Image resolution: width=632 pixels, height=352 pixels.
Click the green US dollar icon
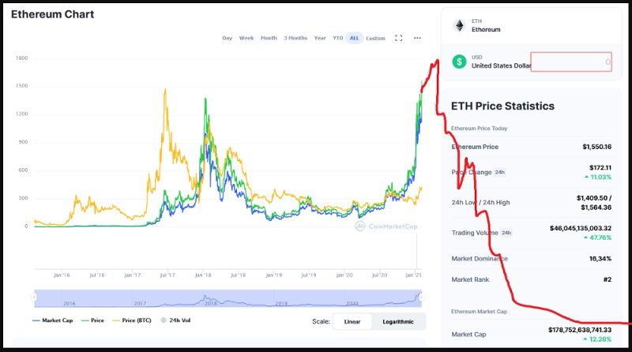coord(458,62)
